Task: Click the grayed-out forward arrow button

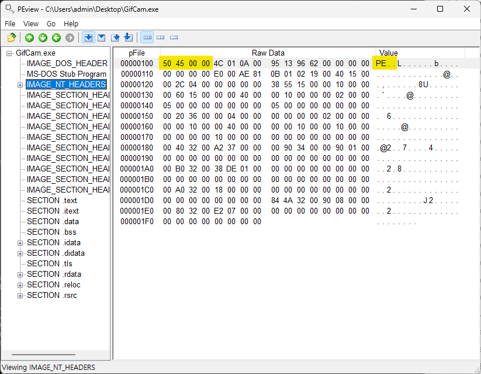Action: pos(70,38)
